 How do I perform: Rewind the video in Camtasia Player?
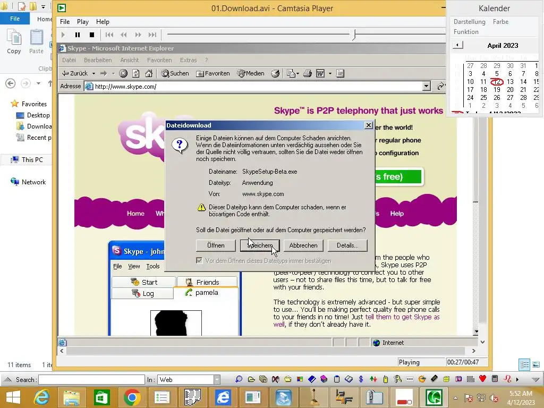(123, 35)
